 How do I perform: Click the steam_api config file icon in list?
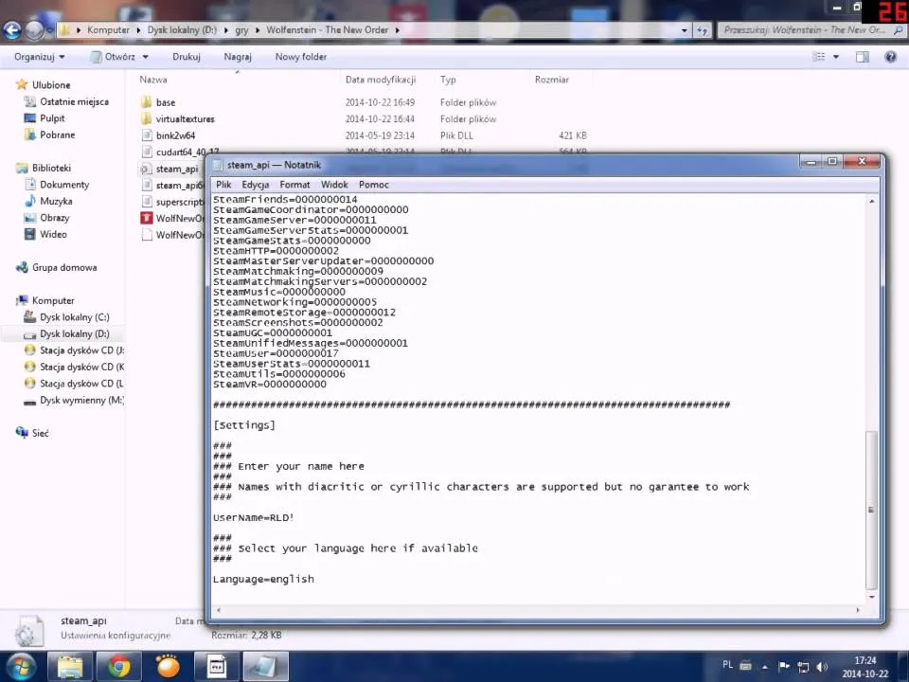coord(147,169)
